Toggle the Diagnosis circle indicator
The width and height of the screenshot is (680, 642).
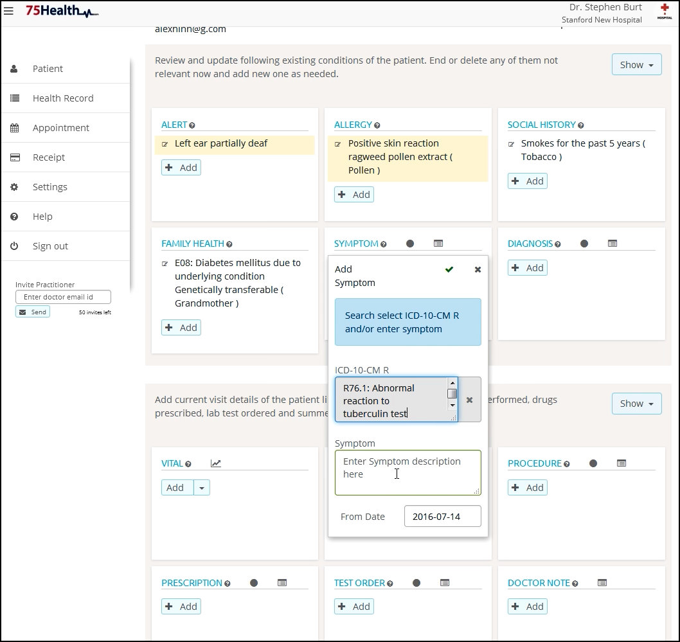click(584, 244)
